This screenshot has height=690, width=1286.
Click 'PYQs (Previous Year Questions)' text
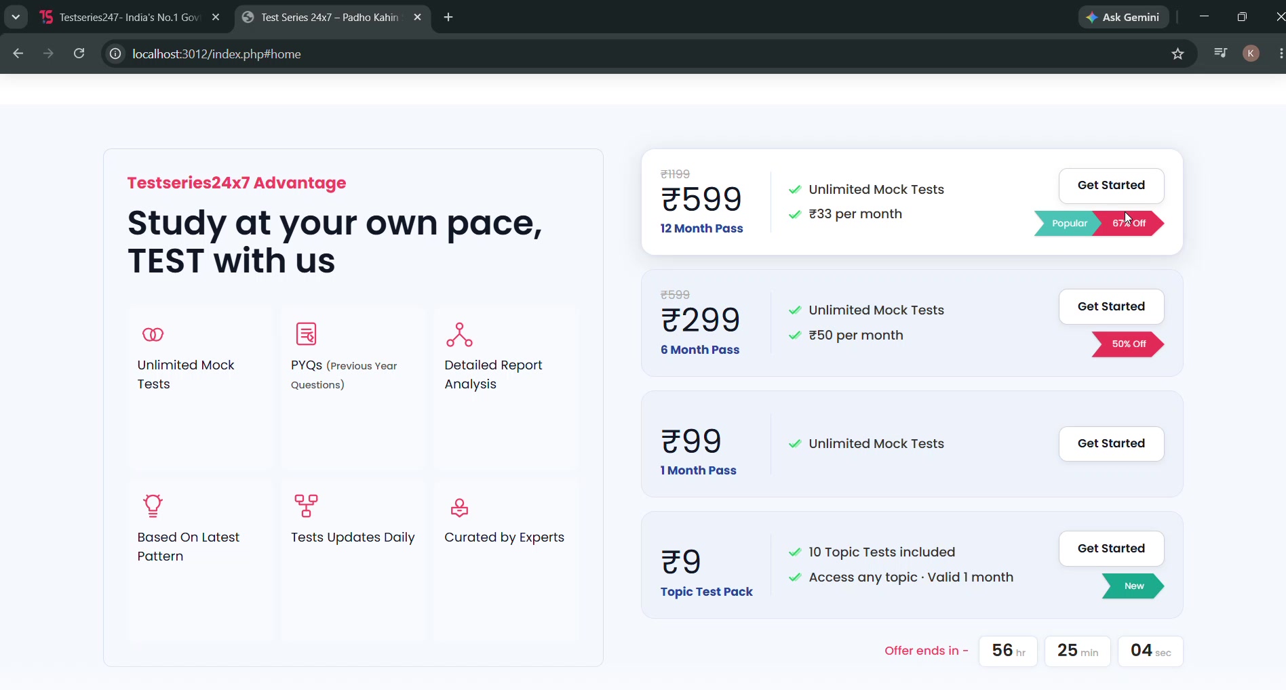click(x=344, y=375)
